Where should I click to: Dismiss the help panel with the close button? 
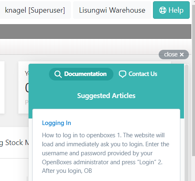(x=174, y=55)
